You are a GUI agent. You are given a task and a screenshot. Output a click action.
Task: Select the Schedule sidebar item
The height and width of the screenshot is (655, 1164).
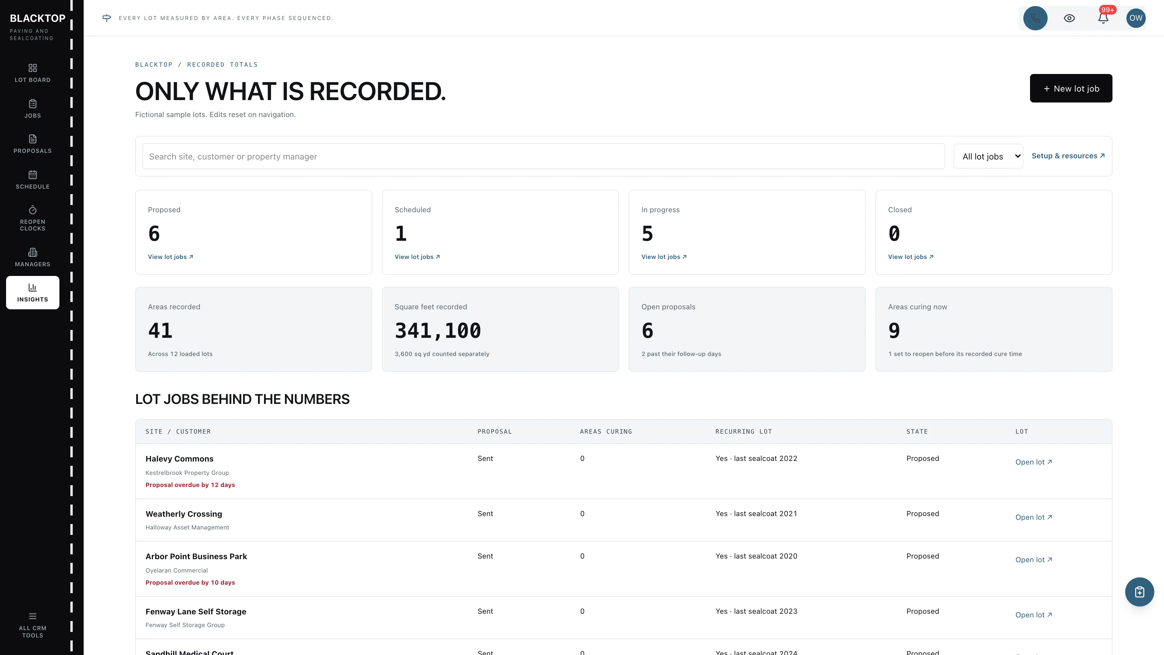(x=32, y=180)
